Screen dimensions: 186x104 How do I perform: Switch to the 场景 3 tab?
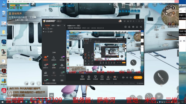53,25
